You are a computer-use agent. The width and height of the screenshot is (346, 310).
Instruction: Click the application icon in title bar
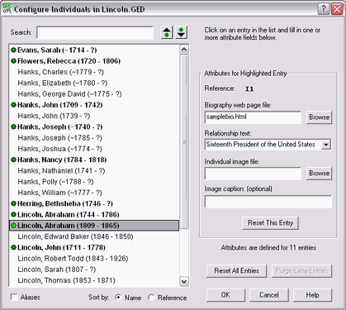7,9
